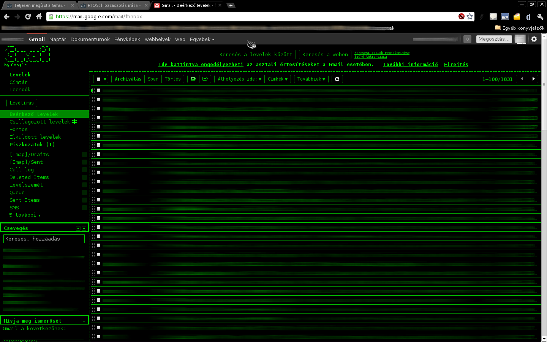This screenshot has height=342, width=547.
Task: Open the new tab with plus button
Action: click(x=231, y=5)
